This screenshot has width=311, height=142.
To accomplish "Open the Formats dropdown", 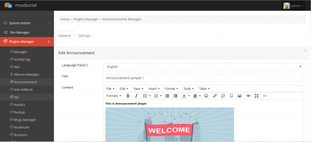I will pos(114,96).
